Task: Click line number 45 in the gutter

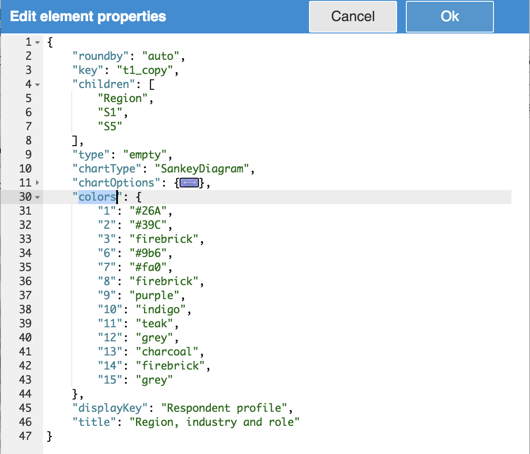Action: [26, 408]
